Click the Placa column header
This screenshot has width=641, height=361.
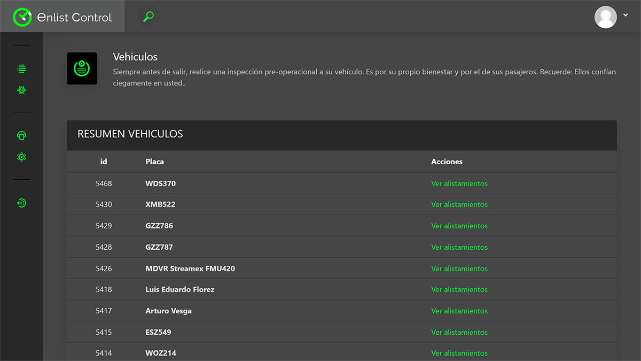154,162
